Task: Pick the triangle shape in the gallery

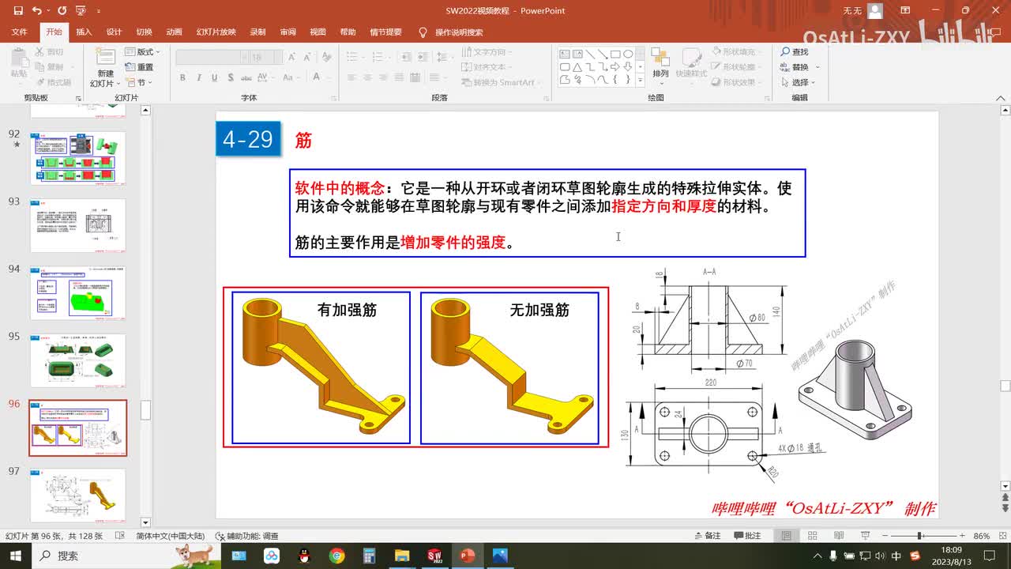Action: tap(577, 67)
